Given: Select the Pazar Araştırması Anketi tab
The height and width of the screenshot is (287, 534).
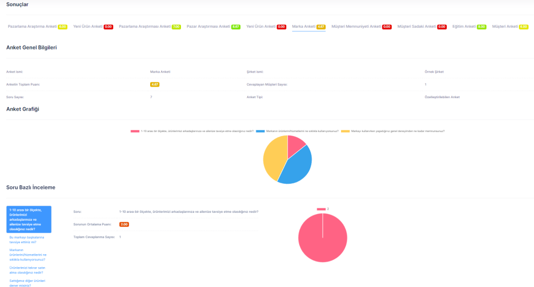Looking at the screenshot, I should [x=213, y=27].
